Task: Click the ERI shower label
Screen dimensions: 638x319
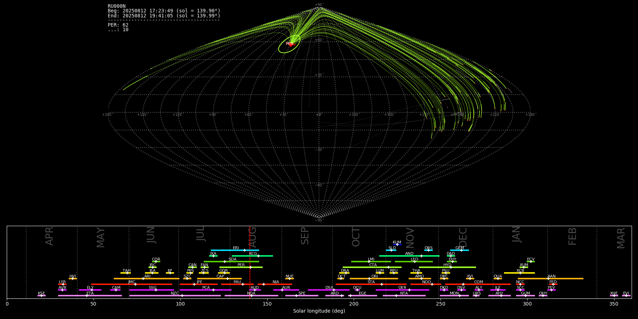Action: (x=236, y=248)
